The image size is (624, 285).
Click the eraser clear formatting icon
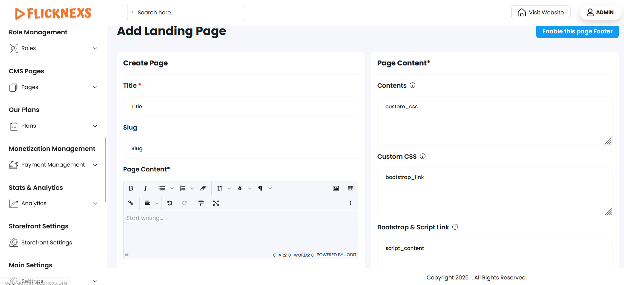coord(203,188)
